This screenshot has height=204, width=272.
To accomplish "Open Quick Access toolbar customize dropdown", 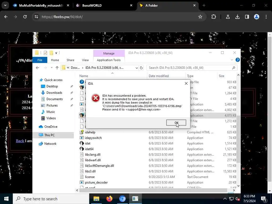I will point(56,53).
